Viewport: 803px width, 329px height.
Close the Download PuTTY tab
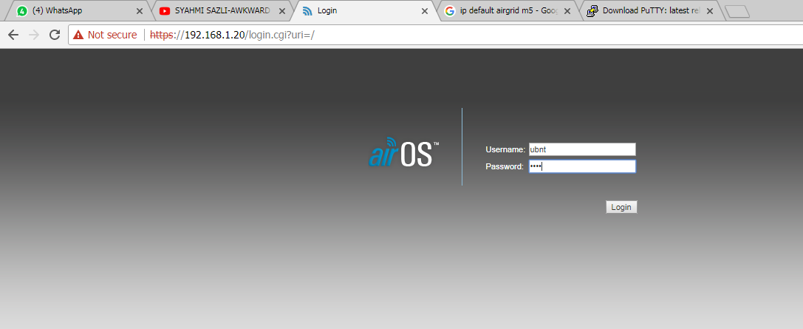tap(709, 11)
